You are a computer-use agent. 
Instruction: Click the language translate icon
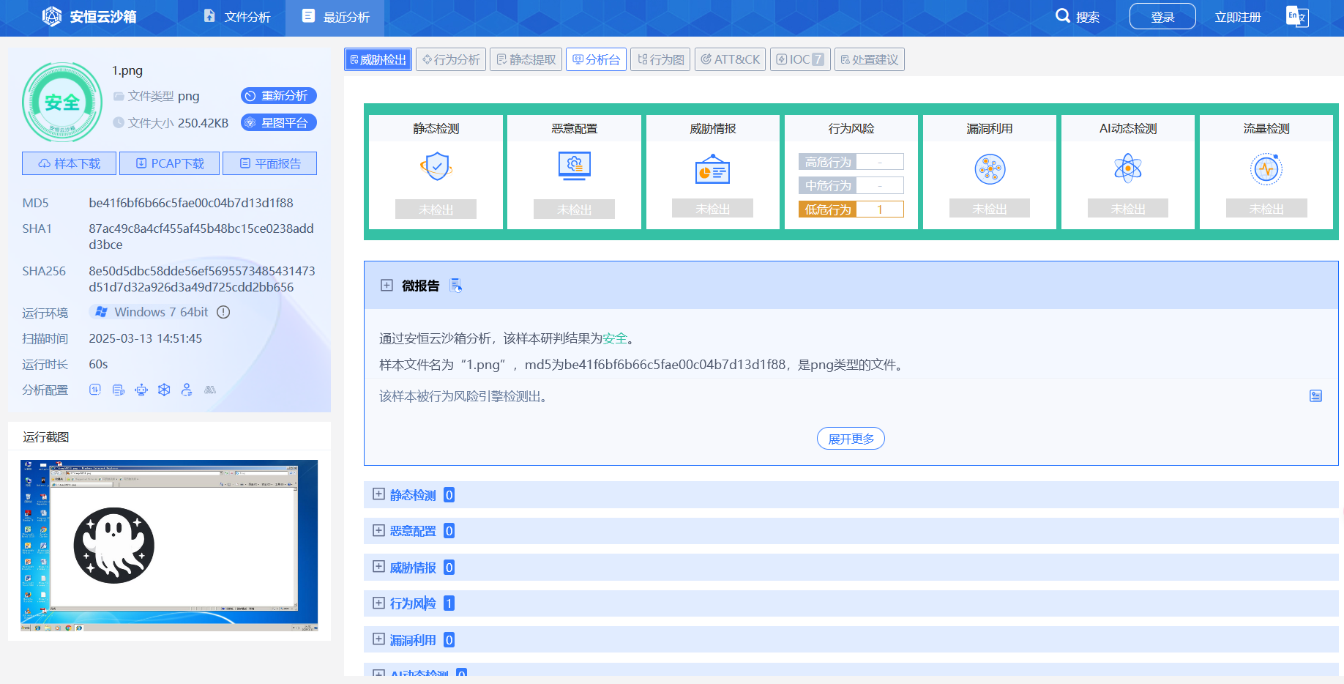[x=1297, y=16]
